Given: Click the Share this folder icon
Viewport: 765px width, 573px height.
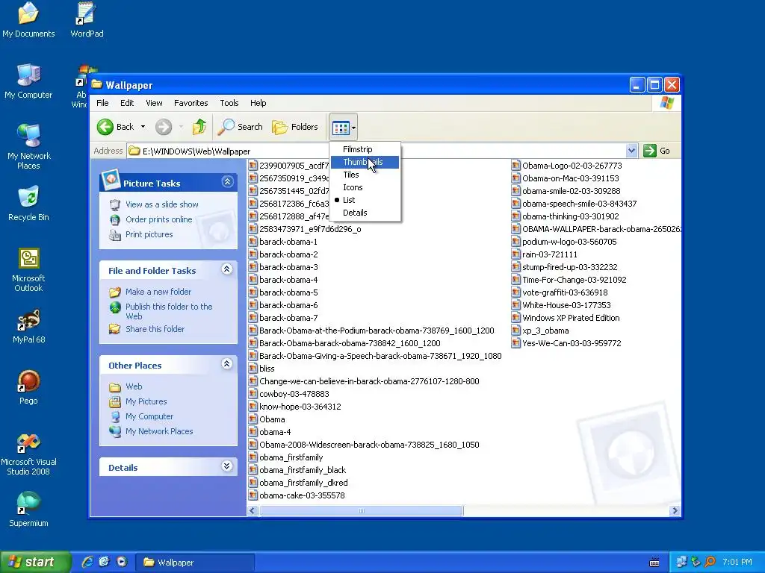Looking at the screenshot, I should (115, 329).
